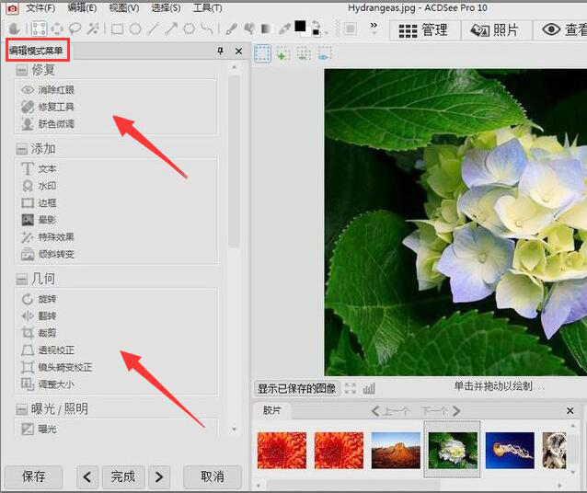Select the rectangle drawing tool
Viewport: 587px width, 493px height.
tap(118, 29)
